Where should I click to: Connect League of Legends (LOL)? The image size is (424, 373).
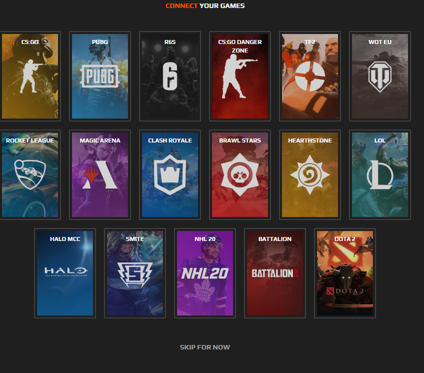(380, 174)
